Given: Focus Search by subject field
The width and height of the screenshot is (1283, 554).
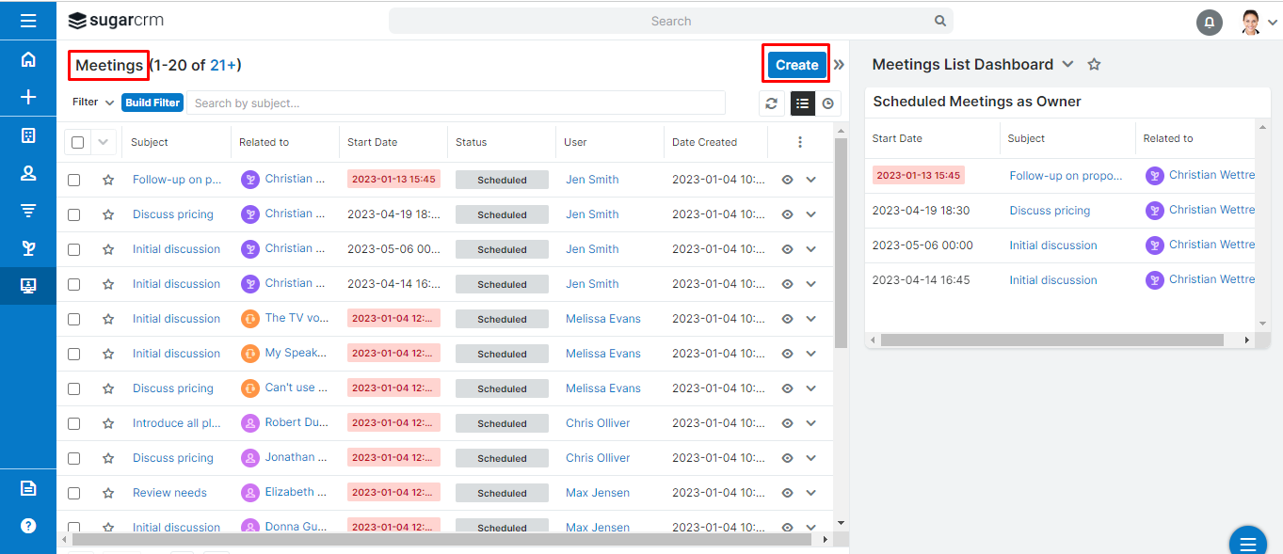Looking at the screenshot, I should pos(456,103).
